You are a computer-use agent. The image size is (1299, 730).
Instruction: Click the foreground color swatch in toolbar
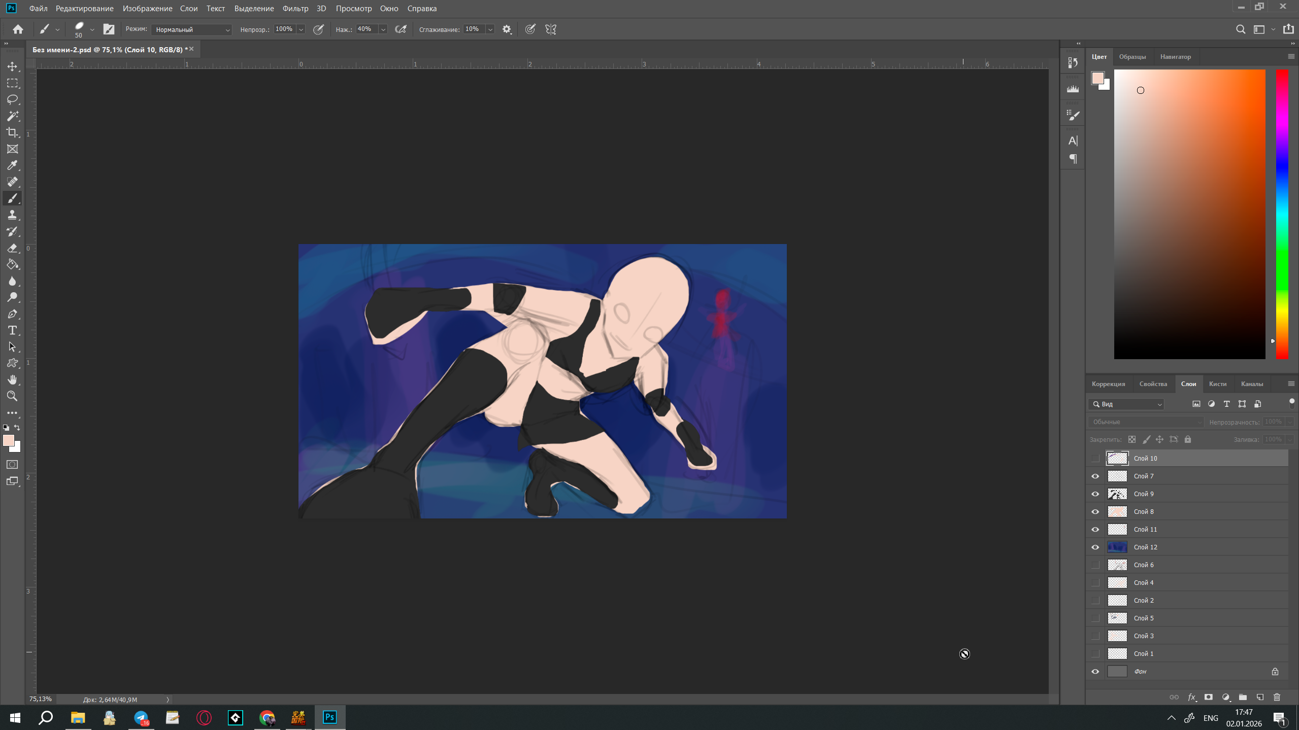pyautogui.click(x=9, y=440)
